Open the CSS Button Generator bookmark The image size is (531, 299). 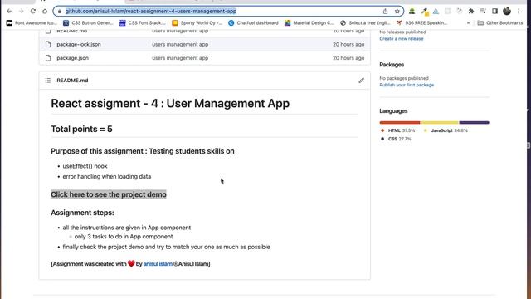coord(89,22)
